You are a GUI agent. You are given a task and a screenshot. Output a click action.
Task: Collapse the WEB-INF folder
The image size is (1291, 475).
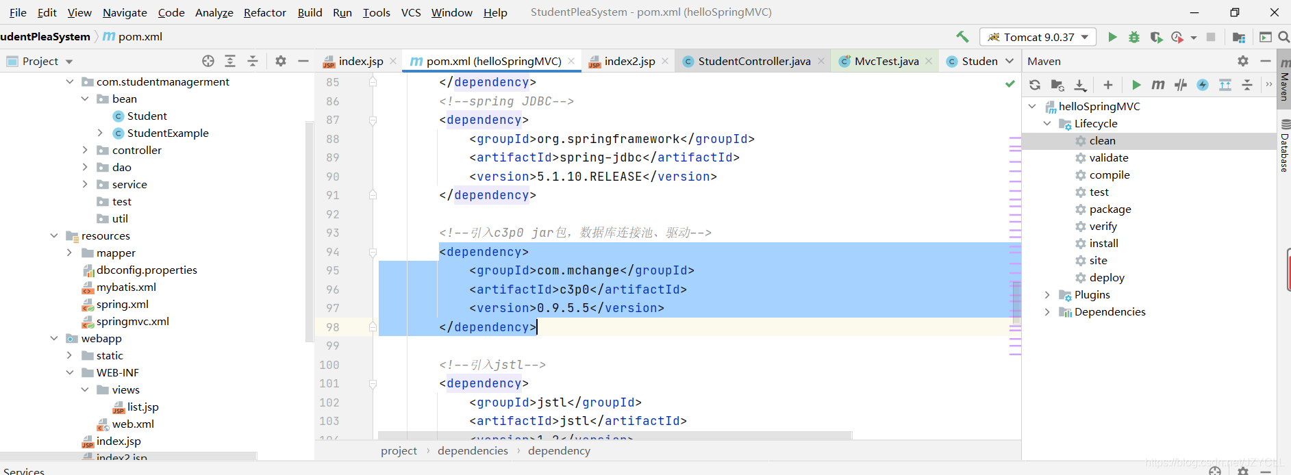(69, 372)
